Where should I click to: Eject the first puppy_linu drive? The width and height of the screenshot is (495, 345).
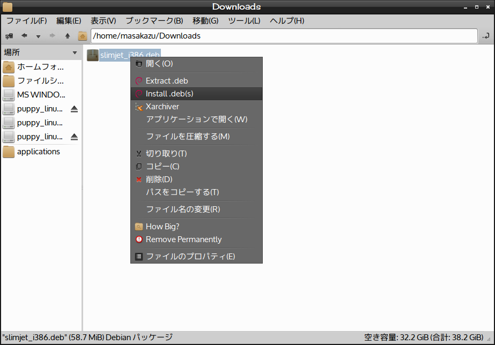click(73, 109)
